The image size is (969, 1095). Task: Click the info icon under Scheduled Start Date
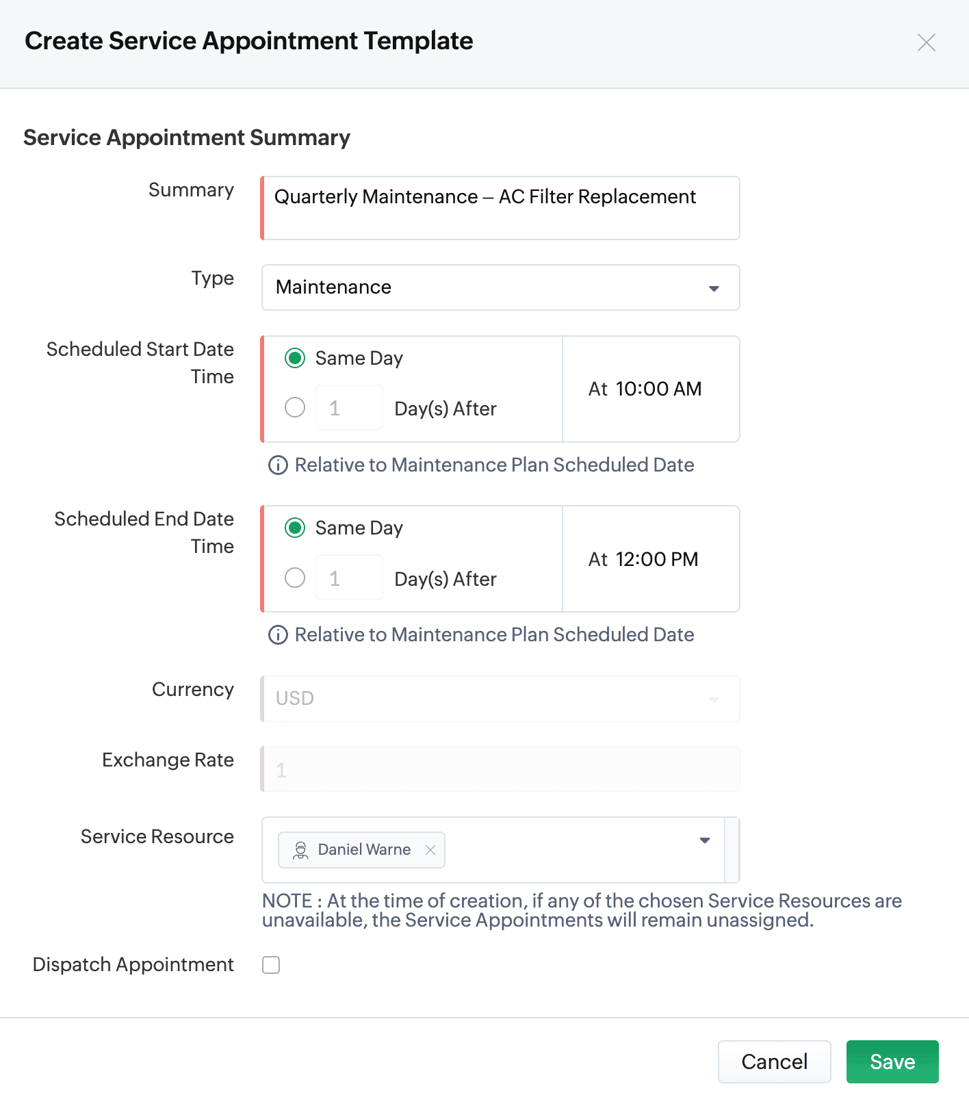[278, 465]
